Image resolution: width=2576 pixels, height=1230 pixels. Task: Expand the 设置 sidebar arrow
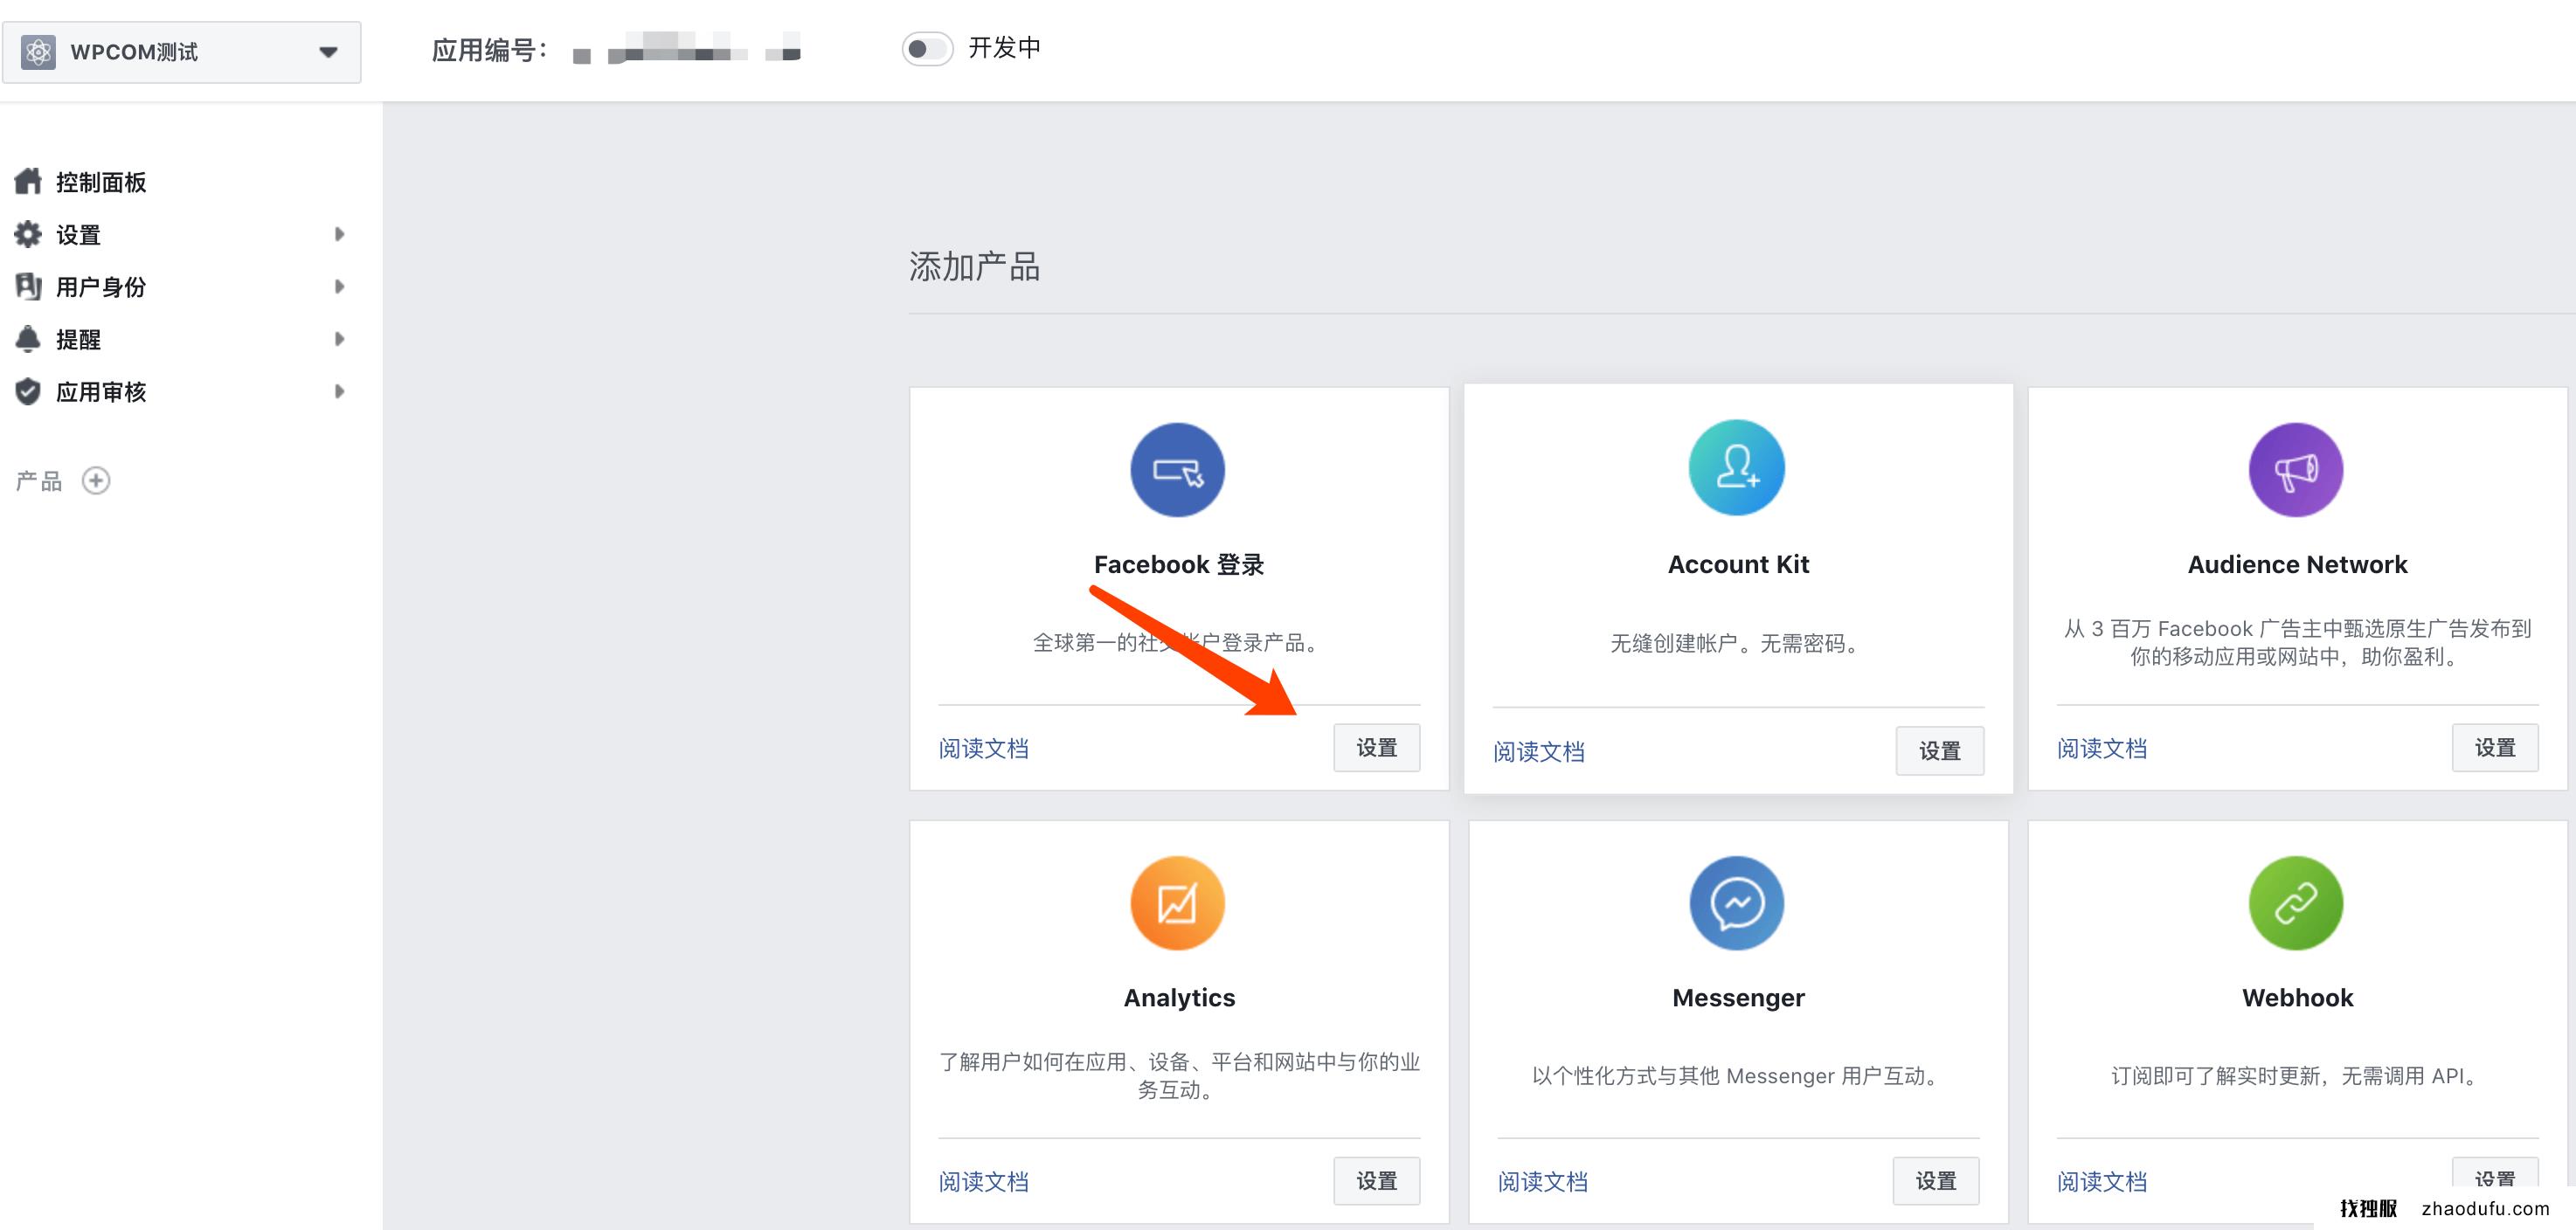339,234
